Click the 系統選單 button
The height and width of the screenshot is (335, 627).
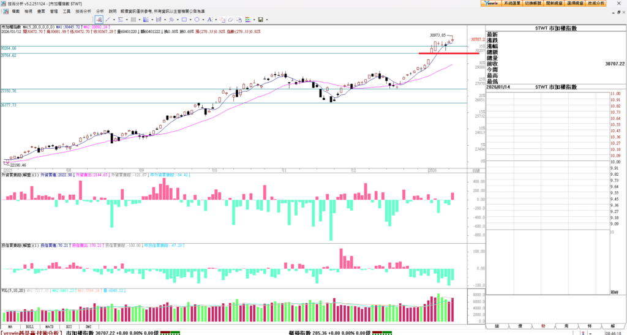(x=511, y=3)
